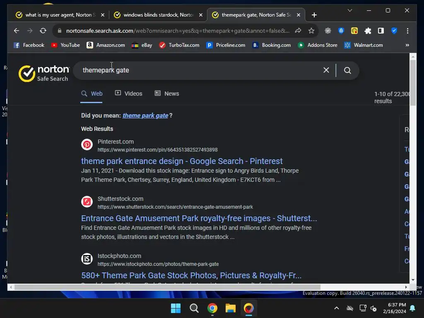
Task: Open the muted volume tray icon
Action: [374, 308]
